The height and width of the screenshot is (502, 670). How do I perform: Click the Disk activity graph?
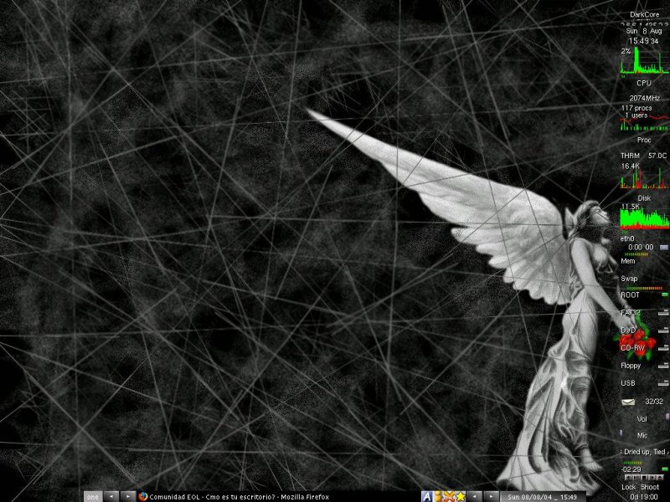click(x=644, y=216)
